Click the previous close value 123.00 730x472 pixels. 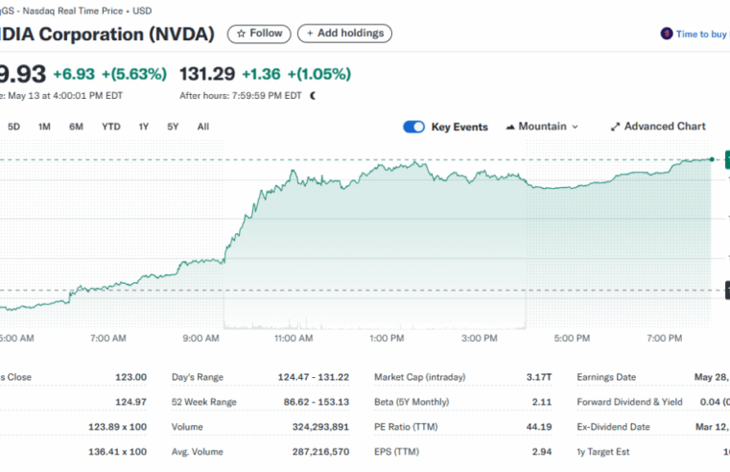[130, 377]
